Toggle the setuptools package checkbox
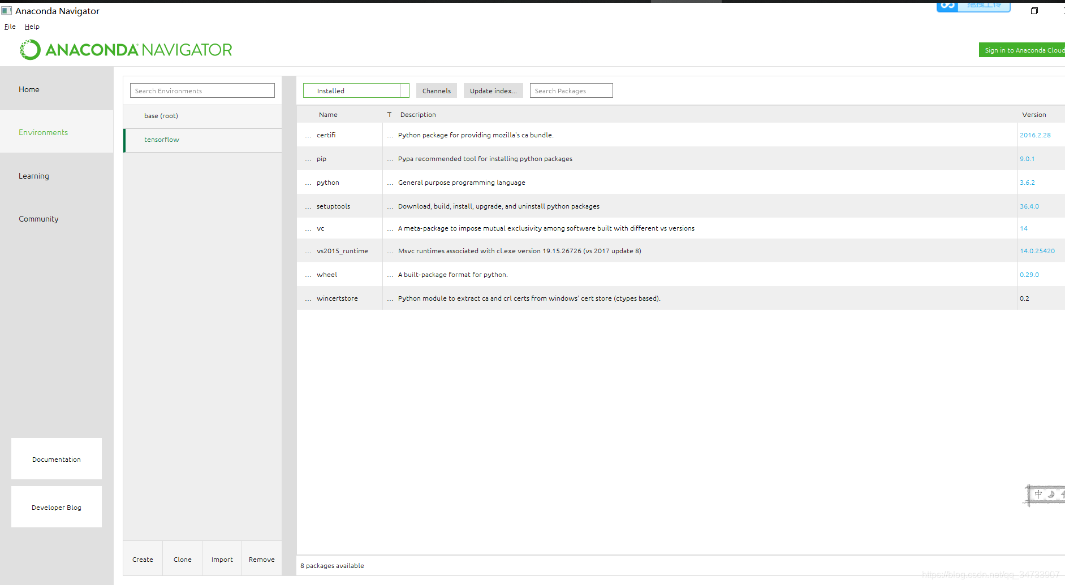1065x585 pixels. pos(308,207)
